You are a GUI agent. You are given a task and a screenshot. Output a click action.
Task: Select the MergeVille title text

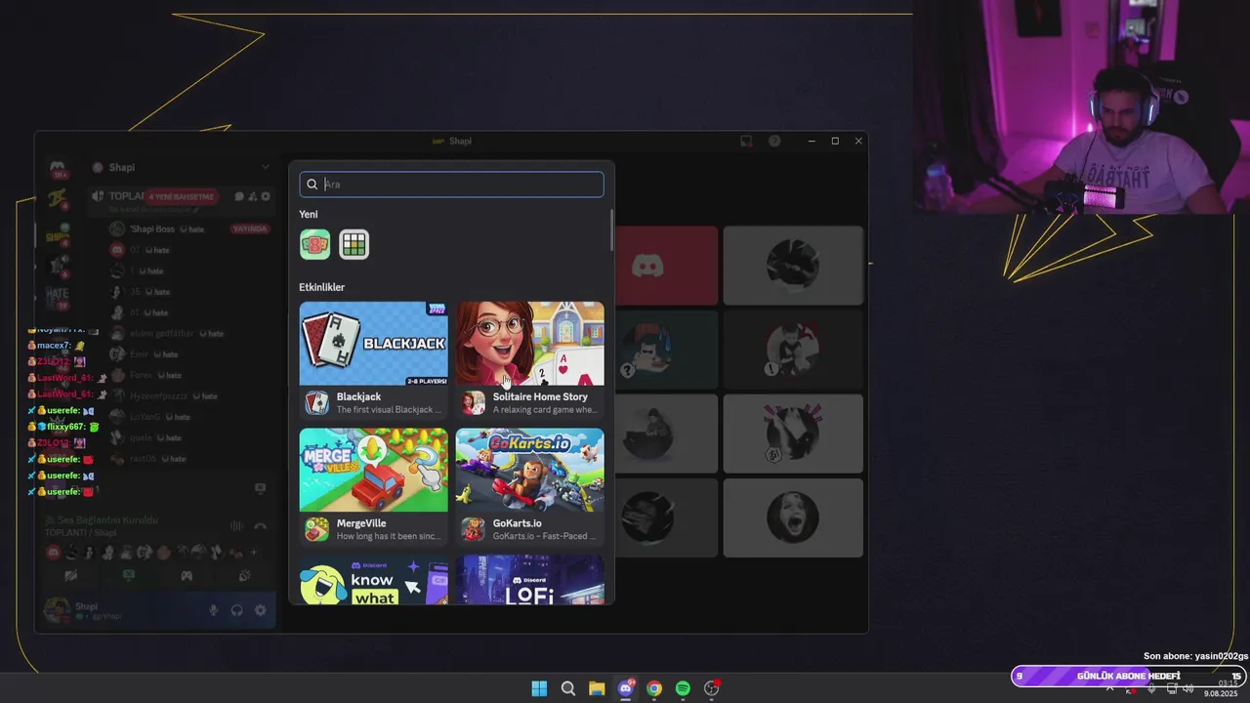(361, 523)
